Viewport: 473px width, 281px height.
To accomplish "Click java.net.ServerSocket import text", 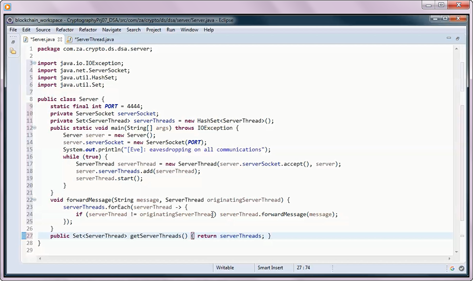I will pyautogui.click(x=95, y=70).
